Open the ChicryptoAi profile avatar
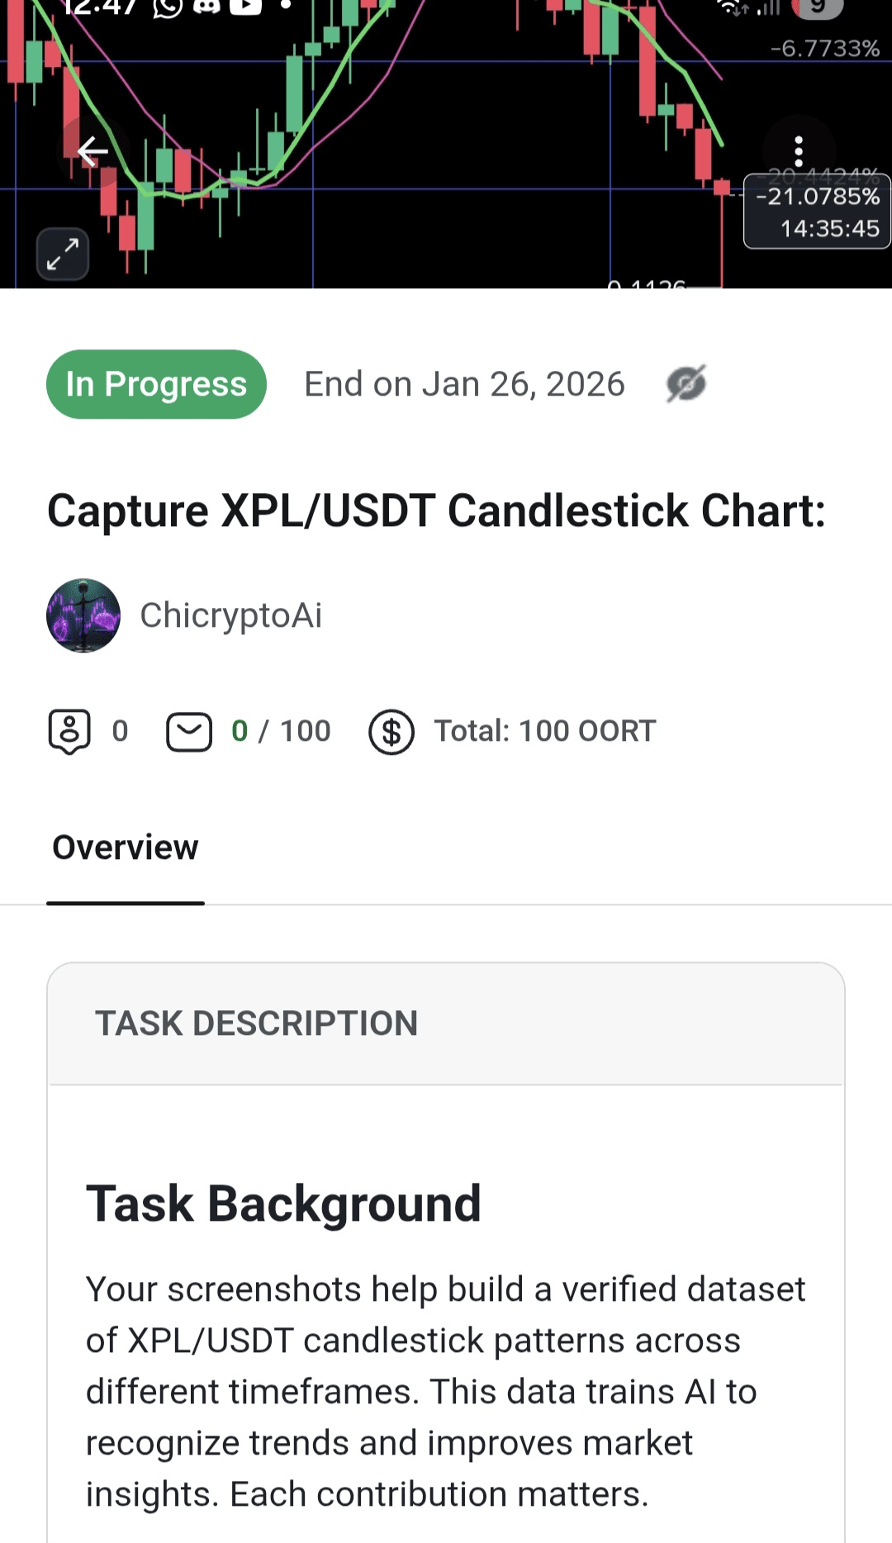This screenshot has width=892, height=1543. [83, 615]
